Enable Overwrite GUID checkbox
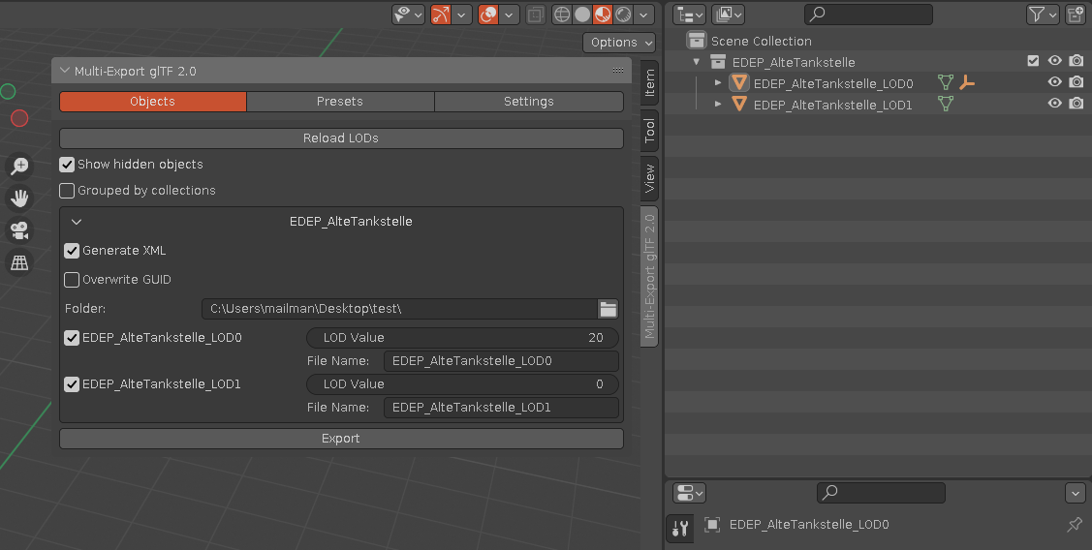This screenshot has height=550, width=1092. (72, 280)
